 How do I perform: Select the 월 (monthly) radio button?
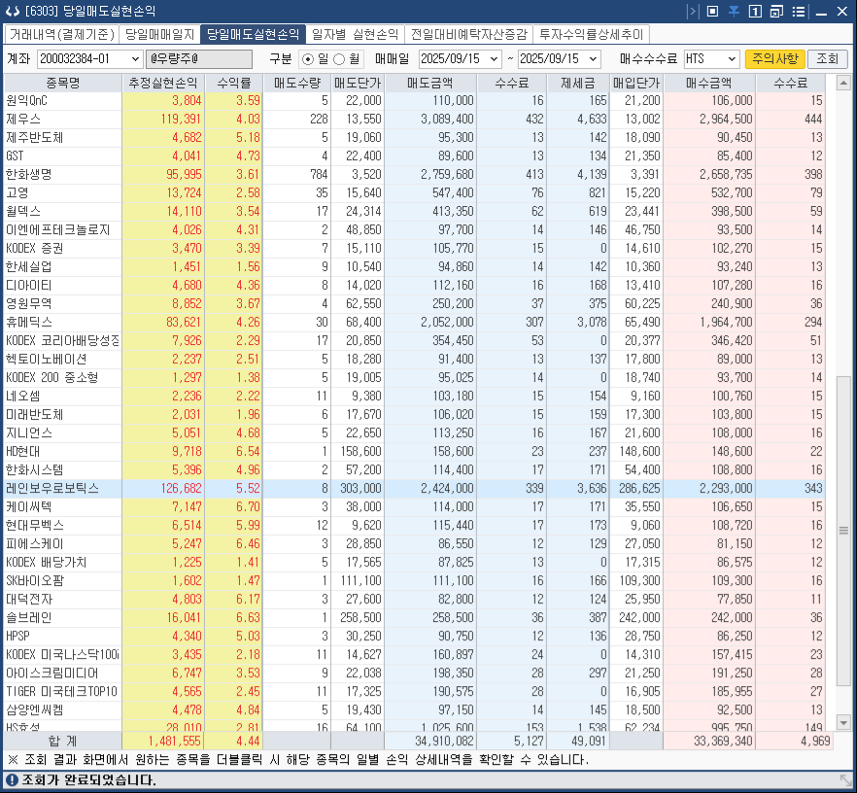coord(340,58)
